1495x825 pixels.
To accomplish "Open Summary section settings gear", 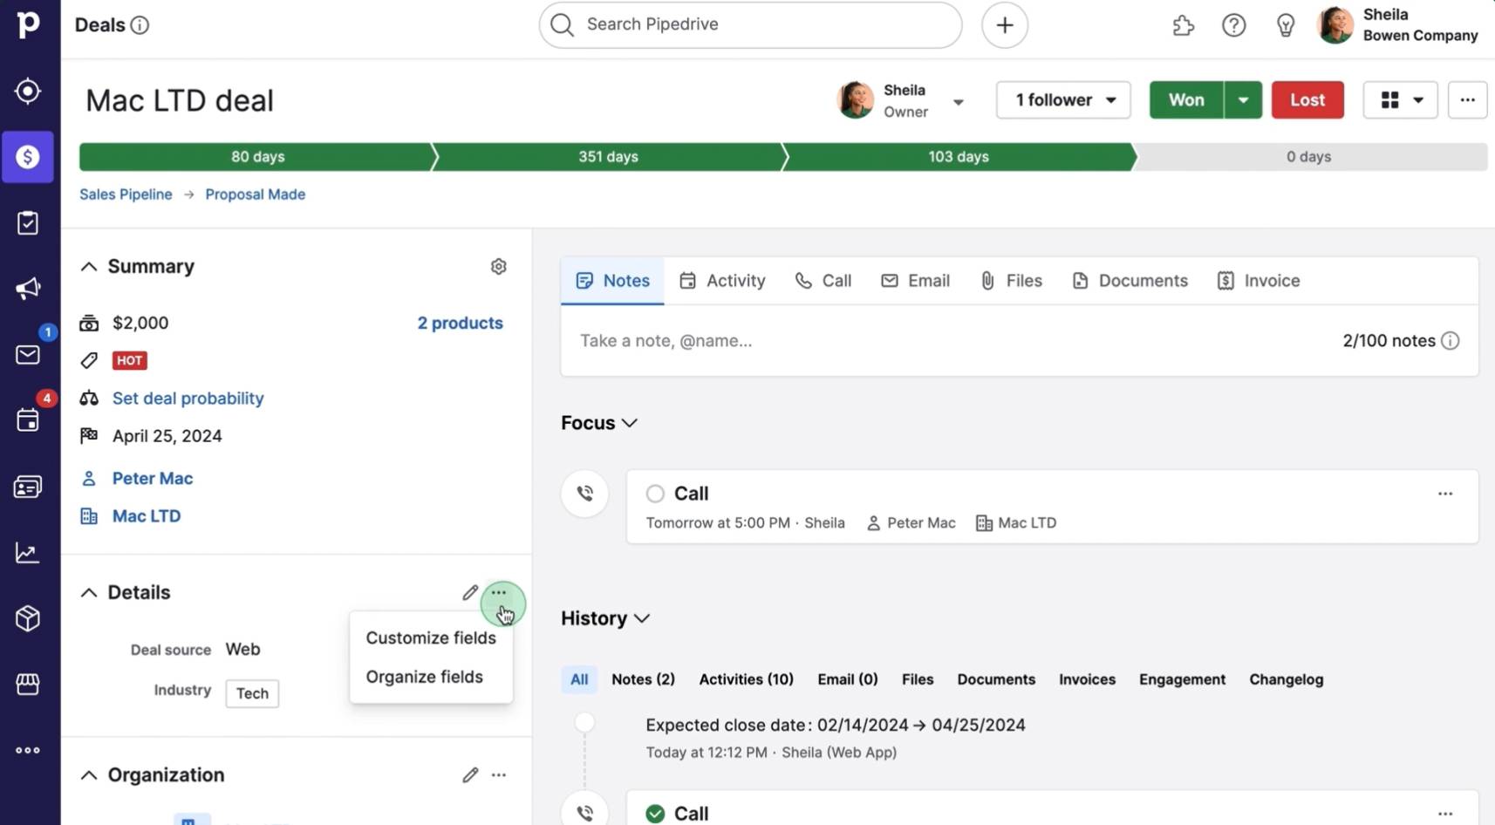I will pyautogui.click(x=498, y=266).
